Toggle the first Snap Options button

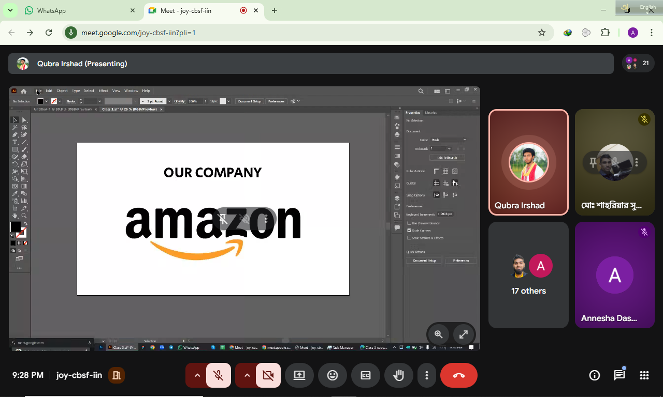point(437,195)
